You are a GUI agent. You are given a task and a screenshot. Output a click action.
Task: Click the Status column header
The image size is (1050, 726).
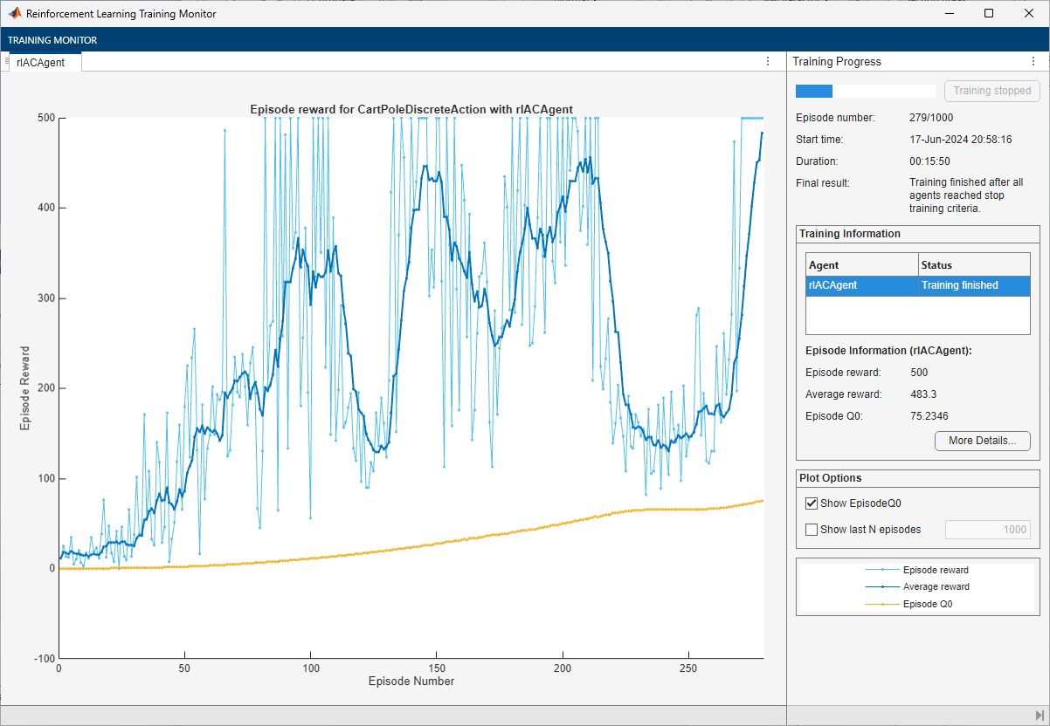(x=974, y=265)
